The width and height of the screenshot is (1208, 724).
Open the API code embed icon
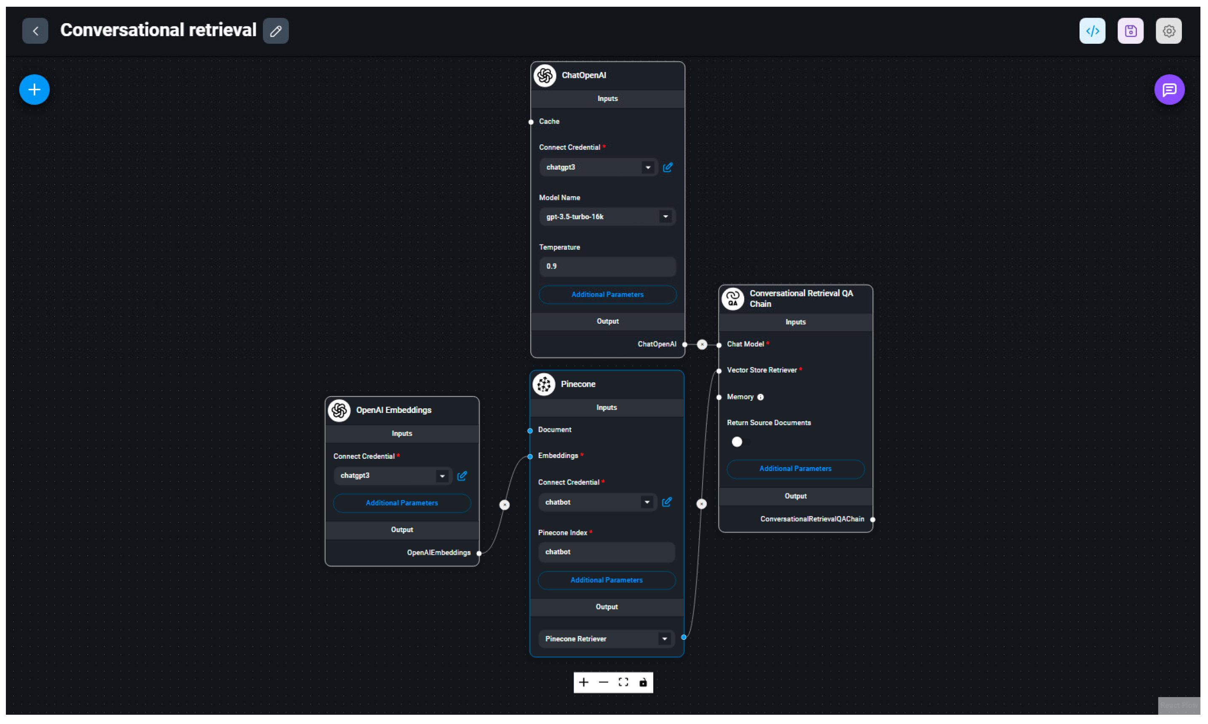coord(1092,31)
